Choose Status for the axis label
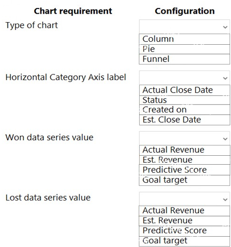Image resolution: width=231 pixels, height=247 pixels. 184,100
